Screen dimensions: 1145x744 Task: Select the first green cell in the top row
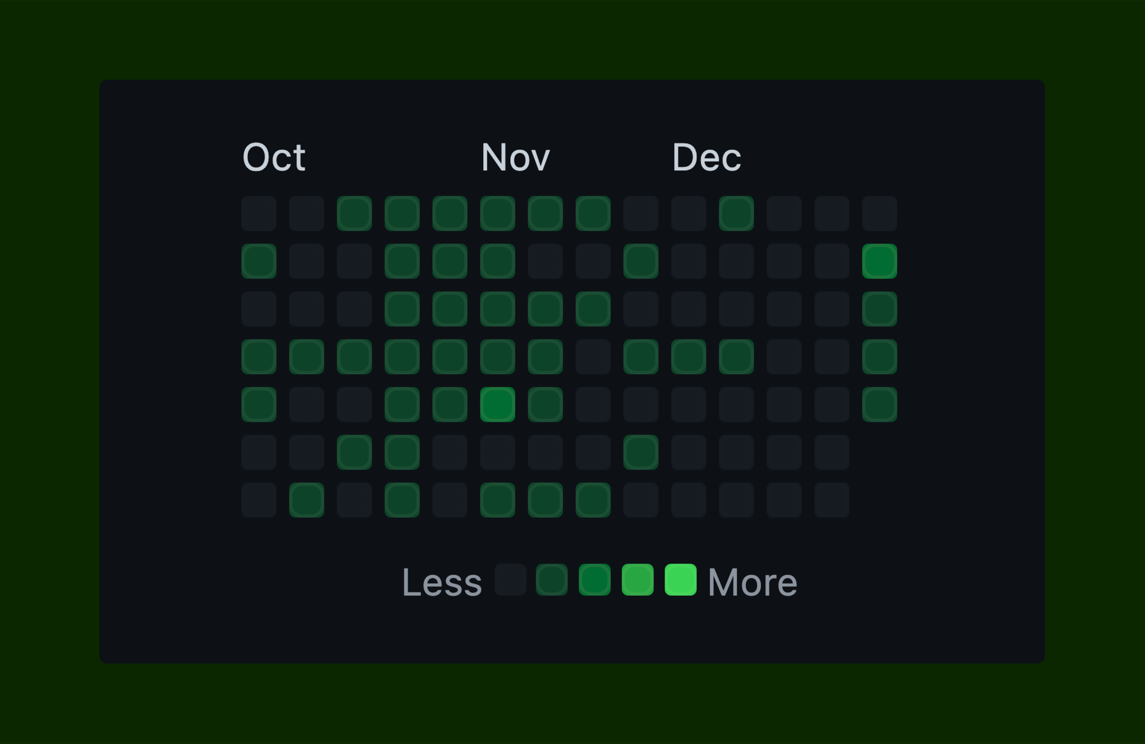click(354, 213)
